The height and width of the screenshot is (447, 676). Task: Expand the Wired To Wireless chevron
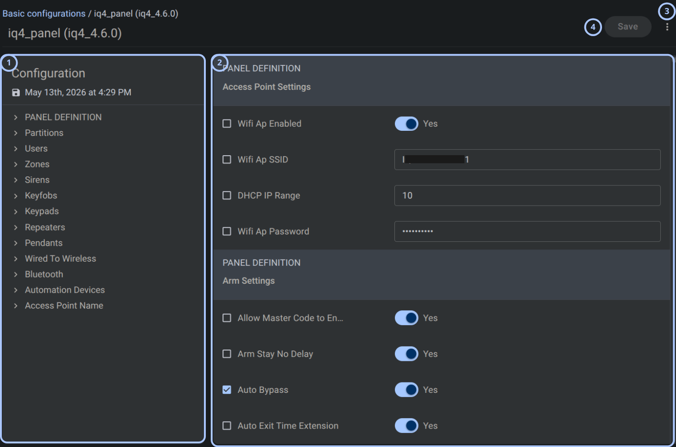16,258
